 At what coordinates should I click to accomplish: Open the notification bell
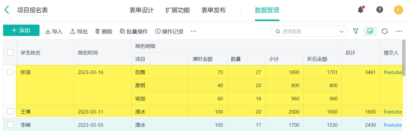coord(361,10)
